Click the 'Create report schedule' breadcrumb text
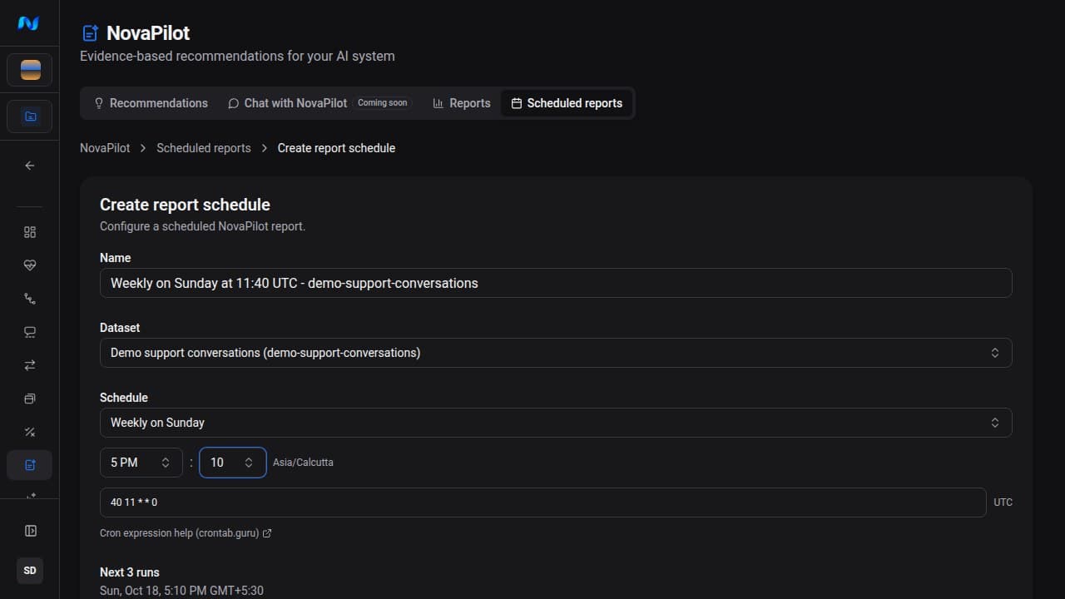 pyautogui.click(x=336, y=148)
